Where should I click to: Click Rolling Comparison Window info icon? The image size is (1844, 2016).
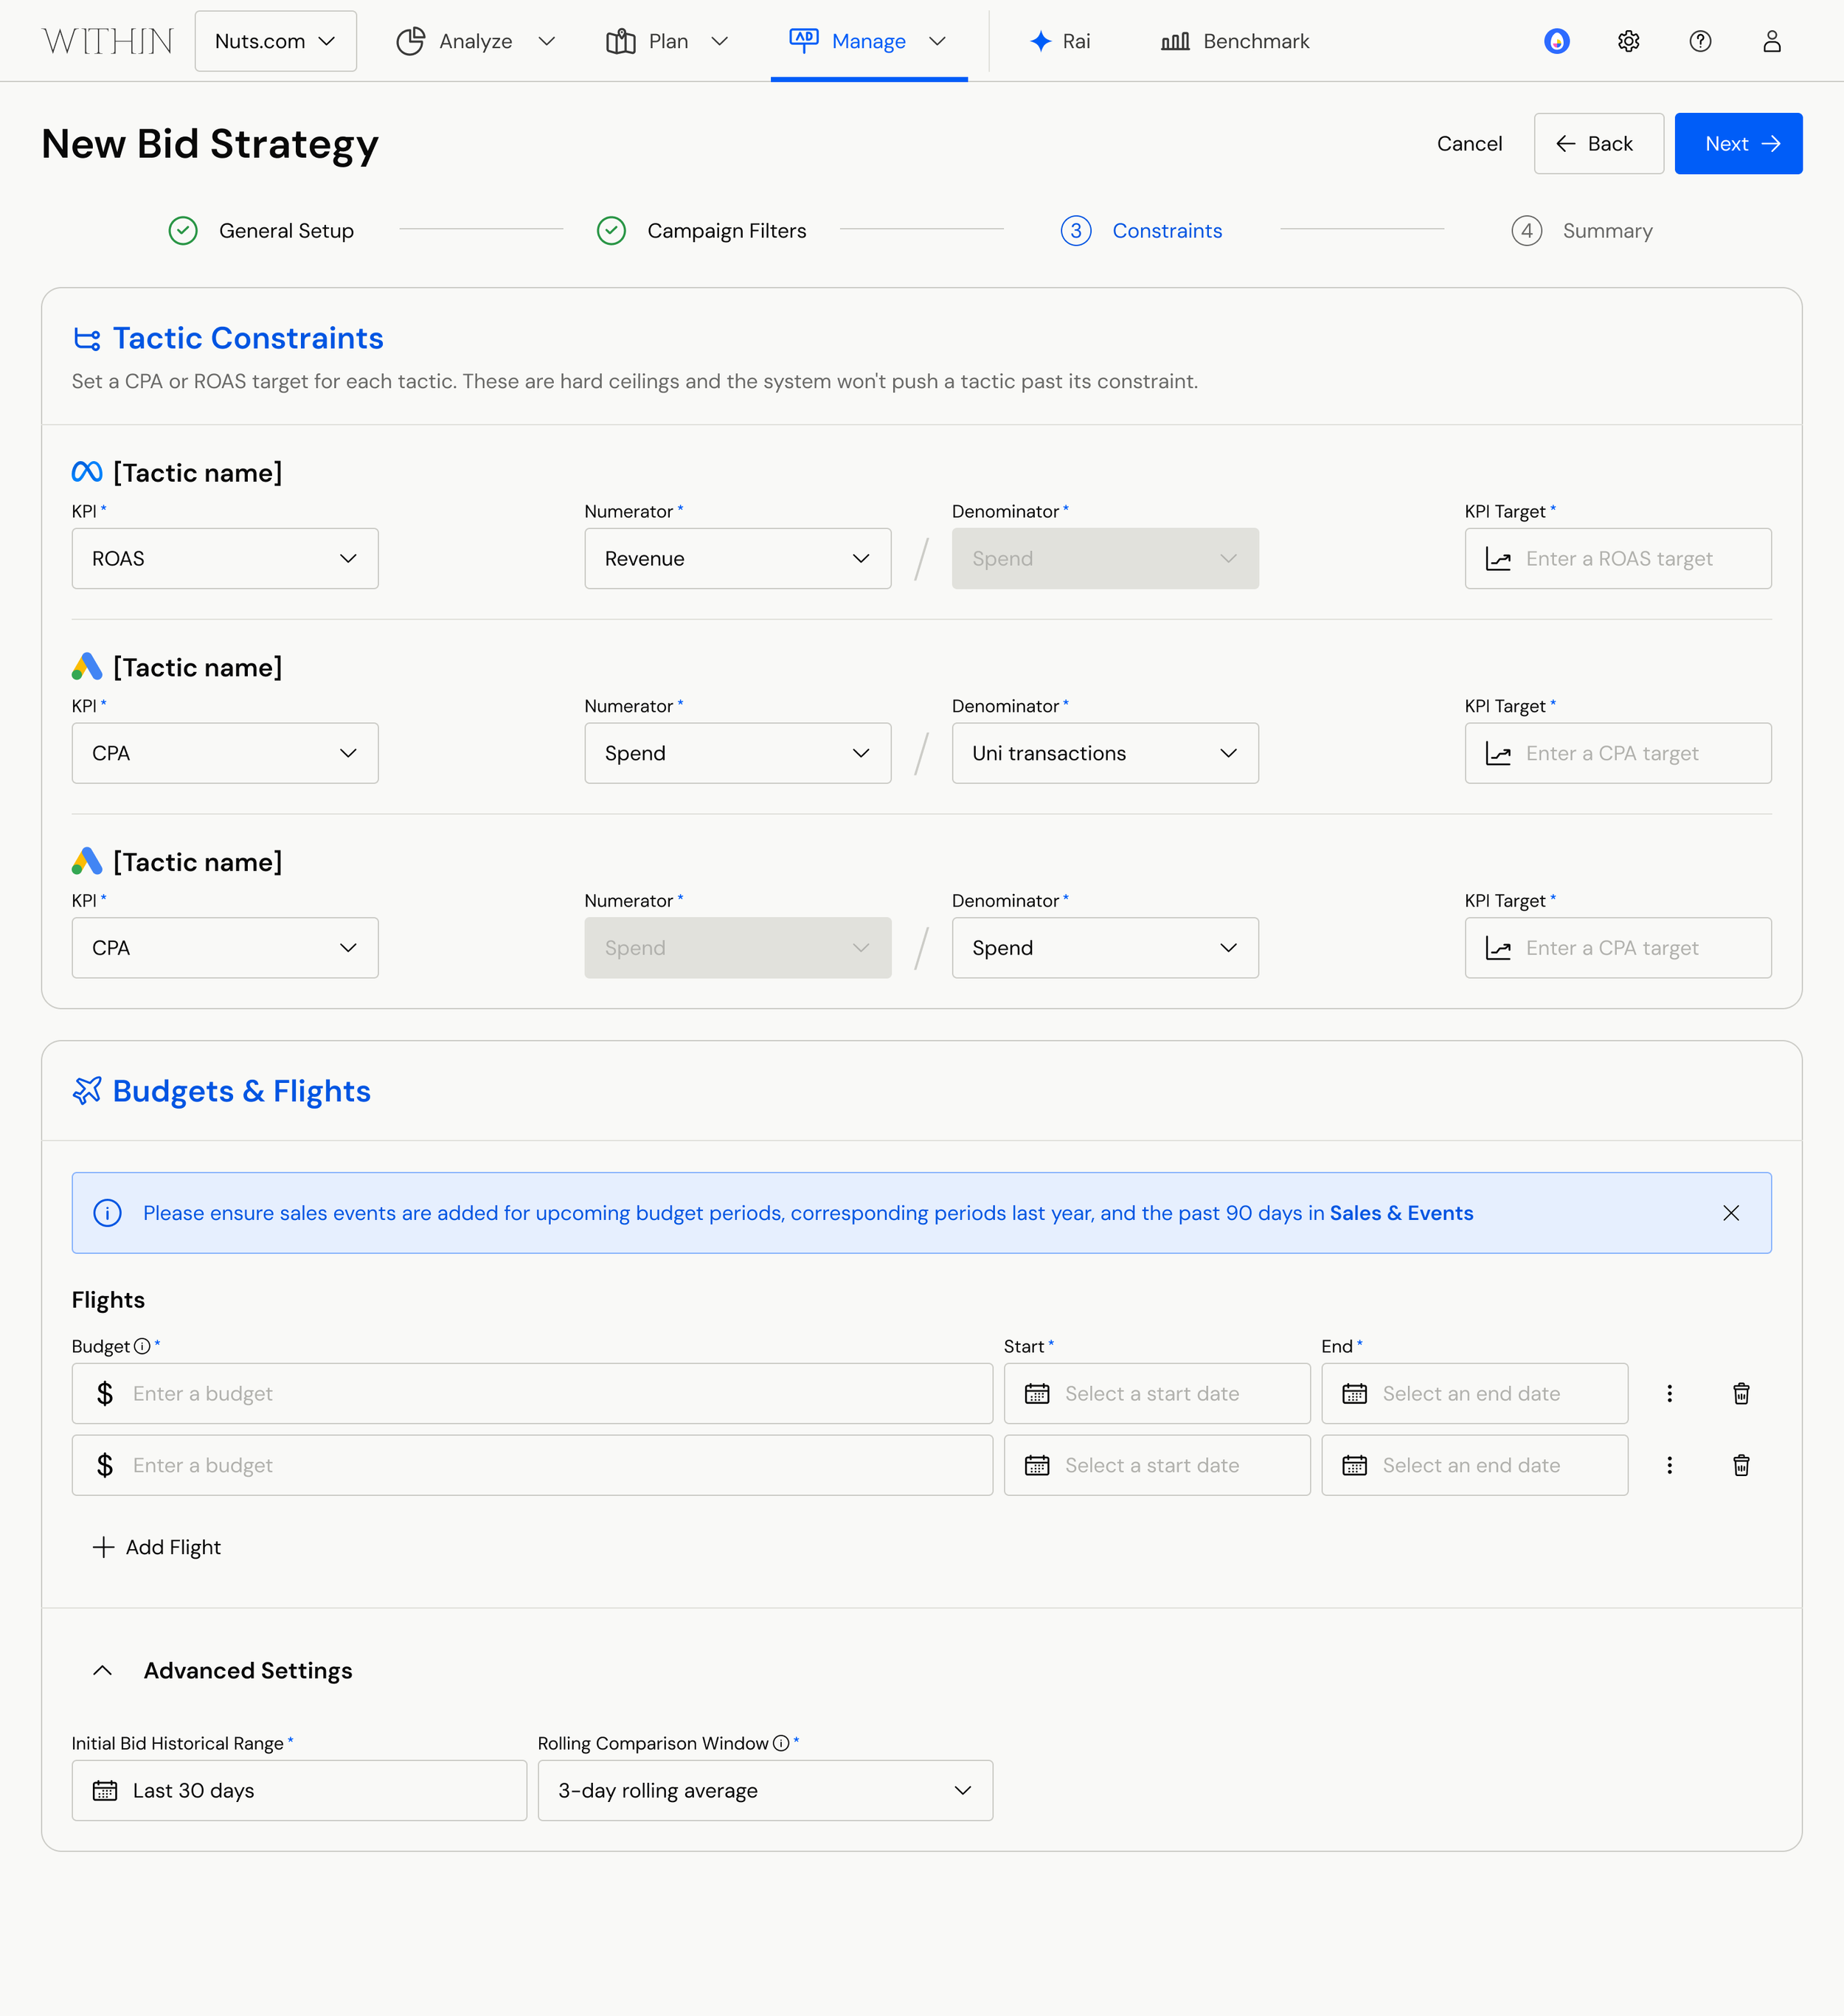(781, 1743)
